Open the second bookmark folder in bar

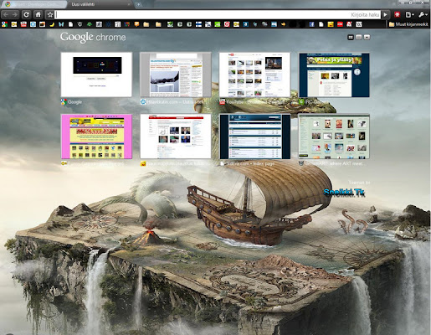point(158,24)
